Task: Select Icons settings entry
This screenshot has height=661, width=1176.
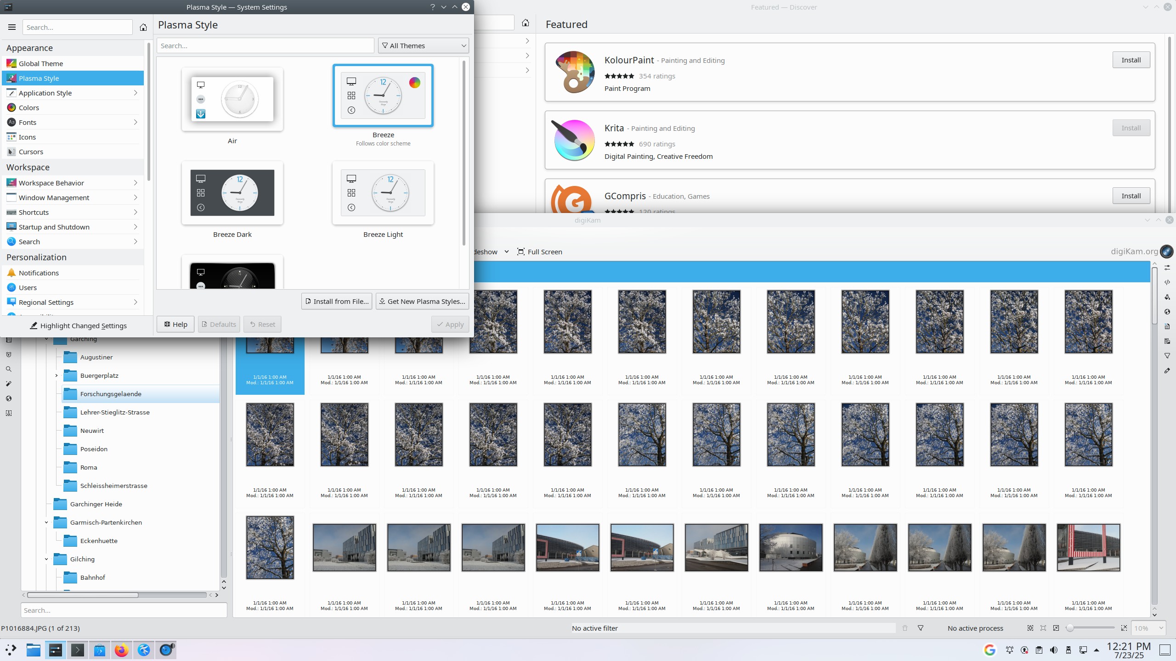Action: [x=73, y=137]
